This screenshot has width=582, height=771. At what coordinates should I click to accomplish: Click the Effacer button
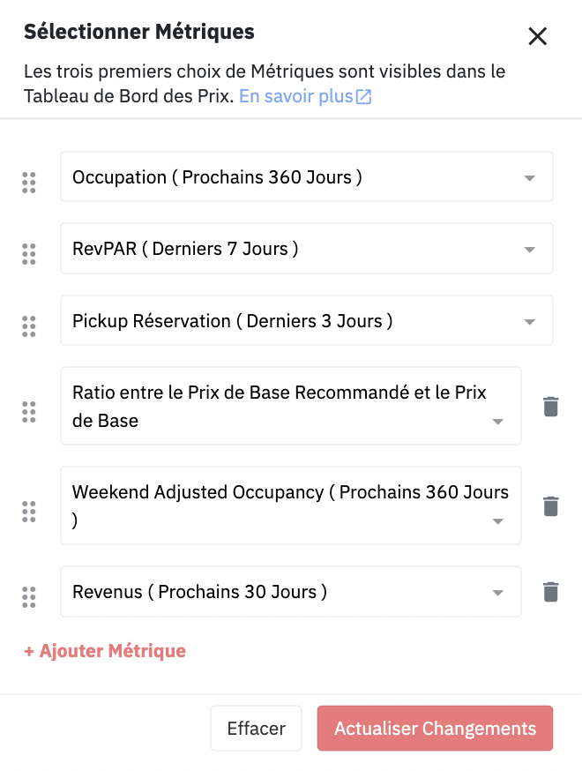[256, 729]
